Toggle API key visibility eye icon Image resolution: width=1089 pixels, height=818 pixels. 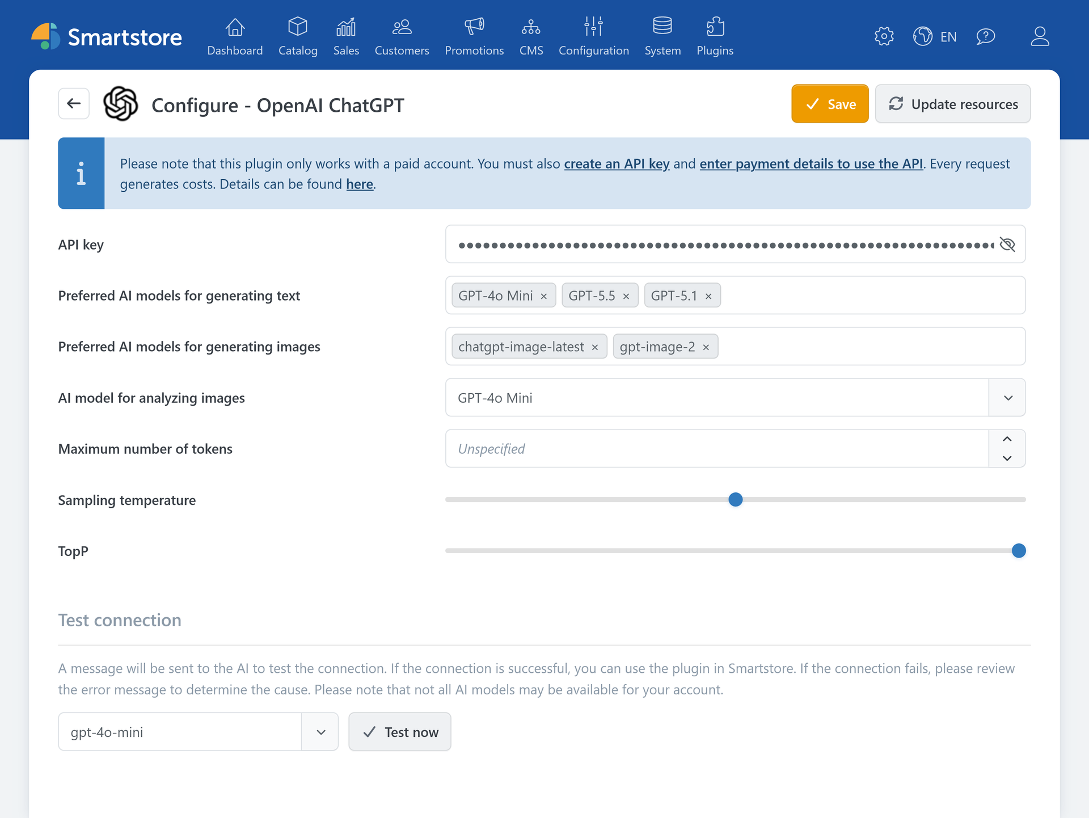point(1007,244)
